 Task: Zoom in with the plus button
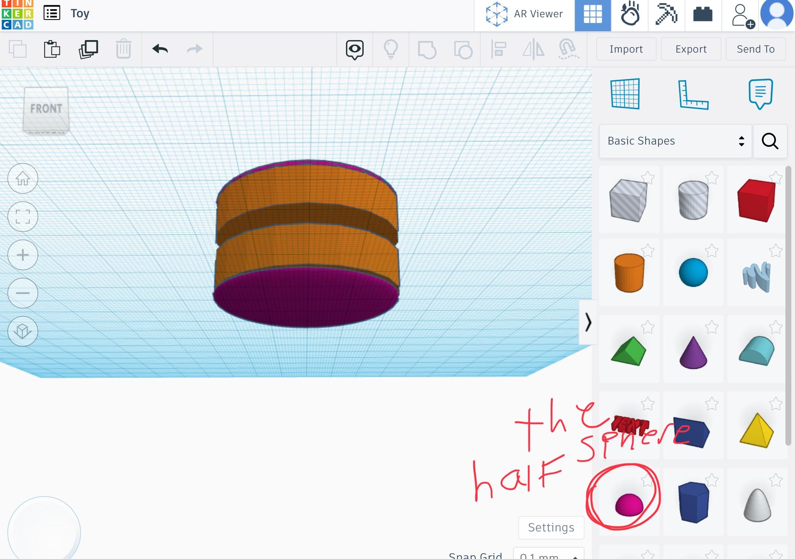tap(23, 255)
